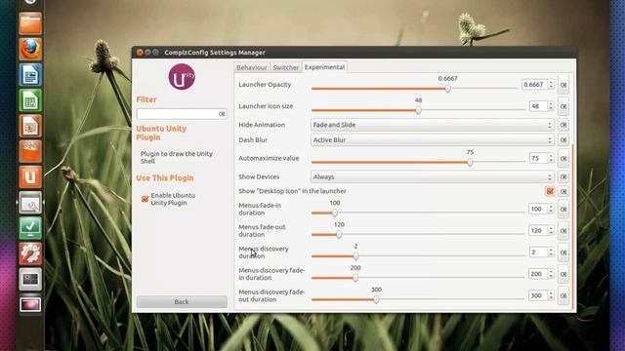Open the purple gradient launcher icon
This screenshot has height=351, width=625.
[30, 305]
